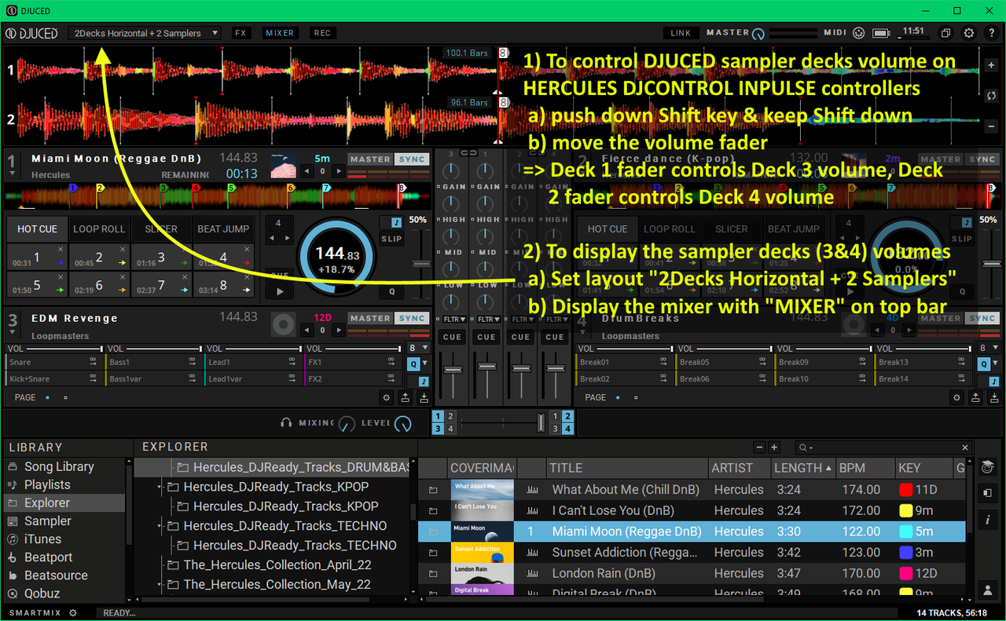Select LOOP ROLL pad mode tab
The height and width of the screenshot is (621, 1006).
point(99,229)
